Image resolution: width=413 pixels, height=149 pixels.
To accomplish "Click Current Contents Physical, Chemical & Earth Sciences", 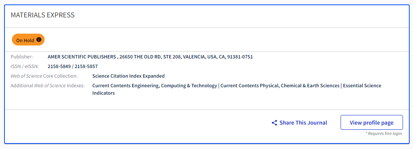I will [280, 85].
